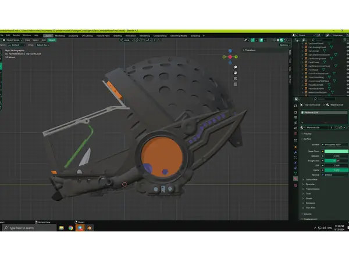Click the outliner search field
The width and height of the screenshot is (349, 261).
tap(322, 40)
